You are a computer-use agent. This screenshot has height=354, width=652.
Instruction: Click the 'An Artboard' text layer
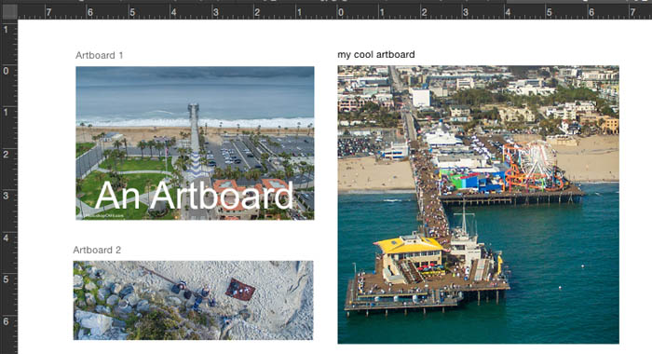click(x=194, y=196)
